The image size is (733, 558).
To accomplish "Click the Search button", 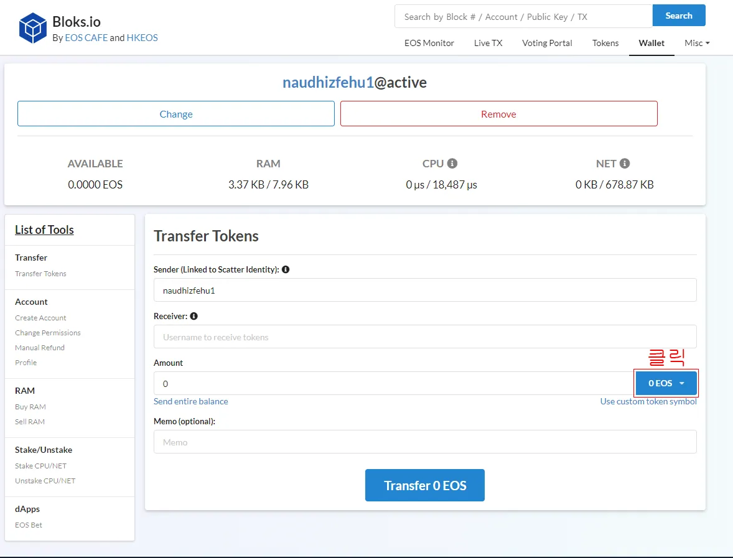I will point(679,16).
